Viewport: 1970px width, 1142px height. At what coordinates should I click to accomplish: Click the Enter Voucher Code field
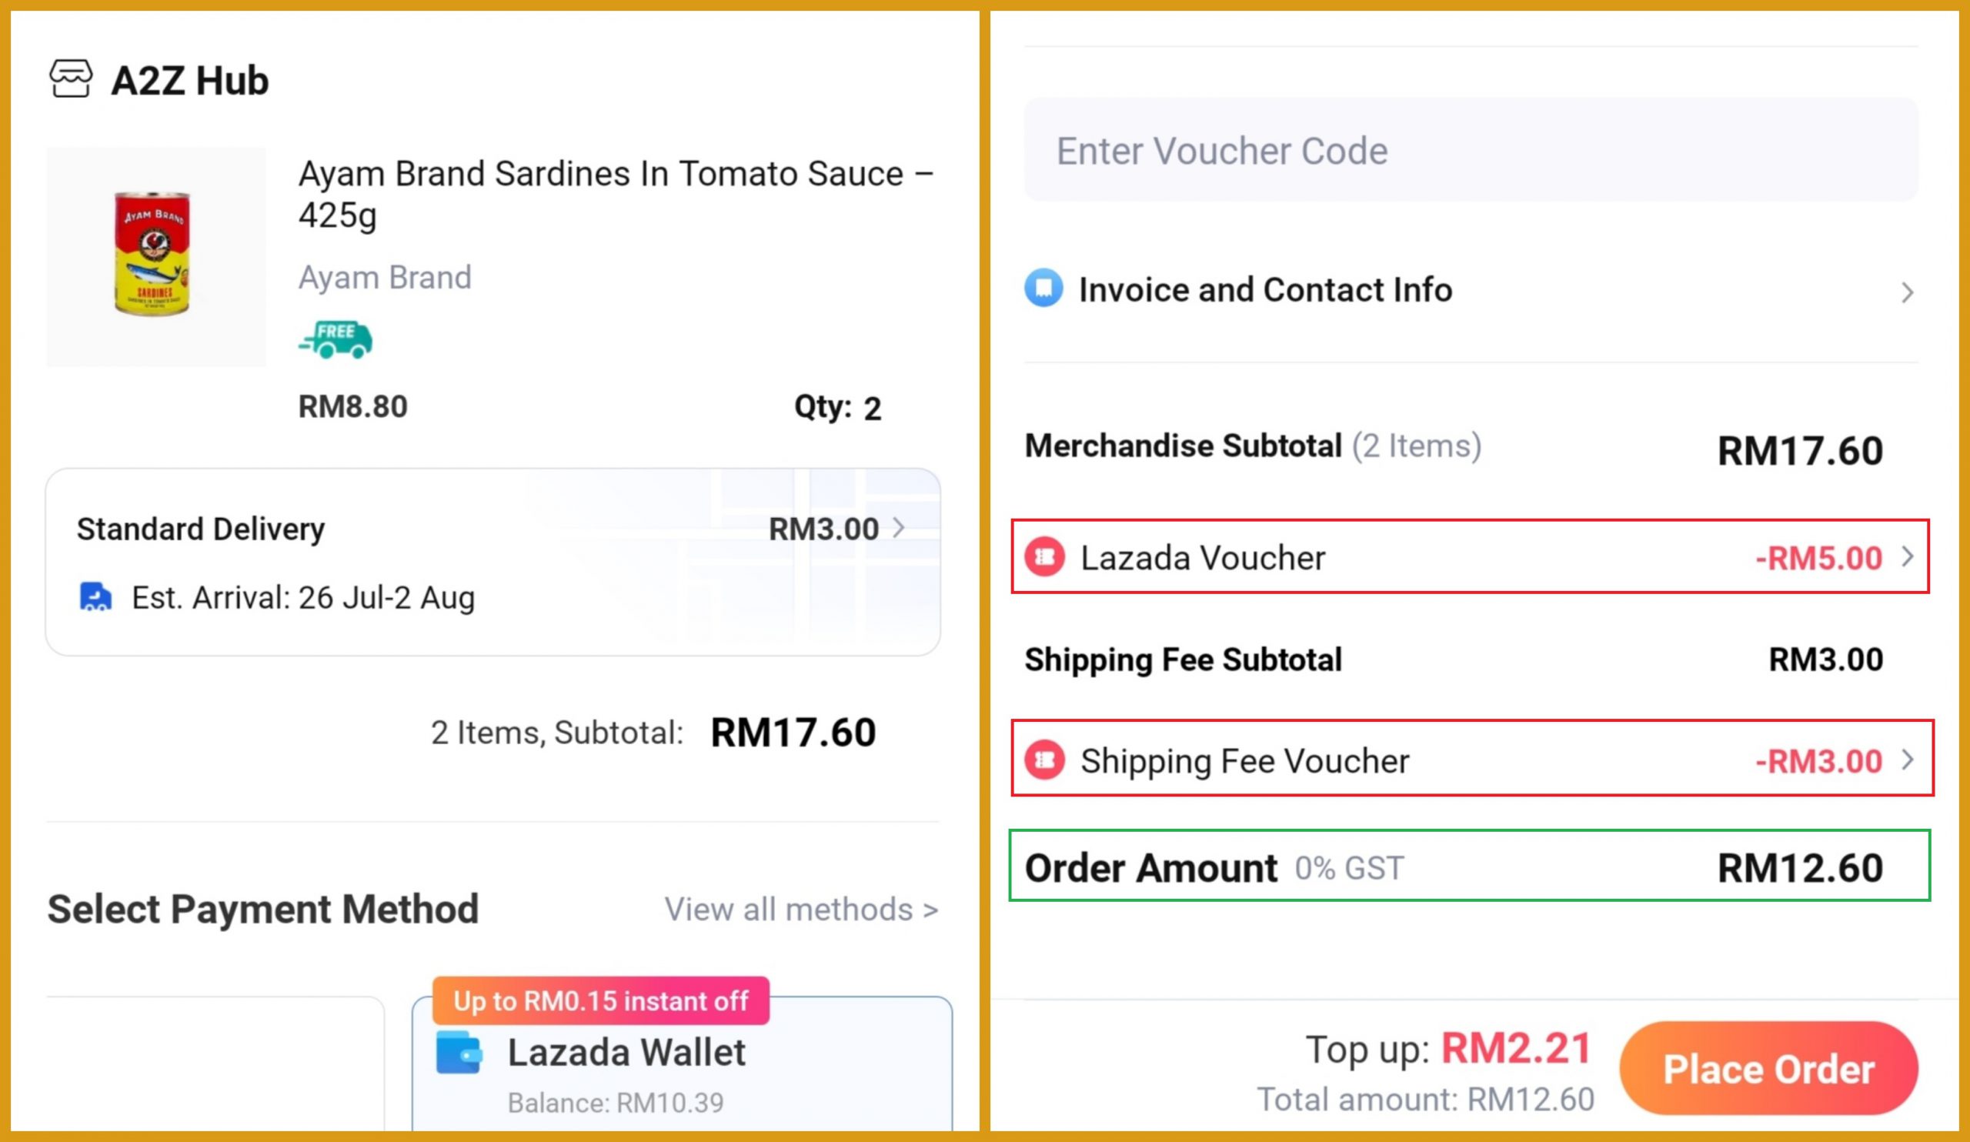(1470, 150)
